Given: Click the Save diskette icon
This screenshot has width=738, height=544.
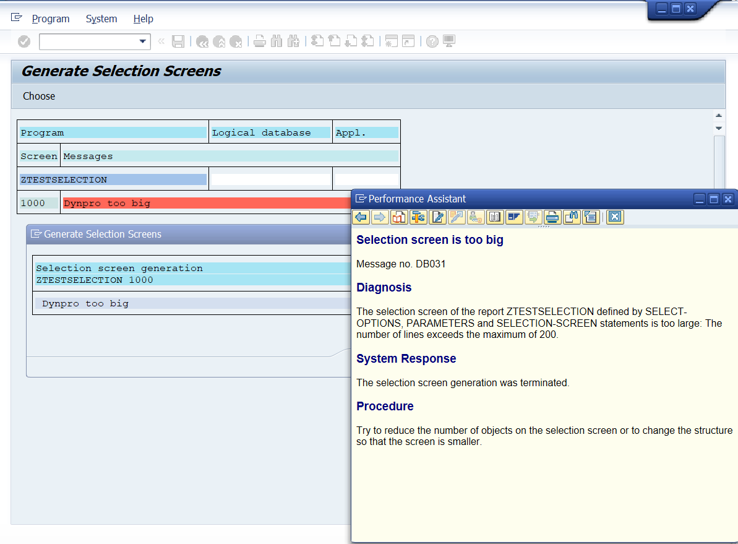Looking at the screenshot, I should (178, 41).
